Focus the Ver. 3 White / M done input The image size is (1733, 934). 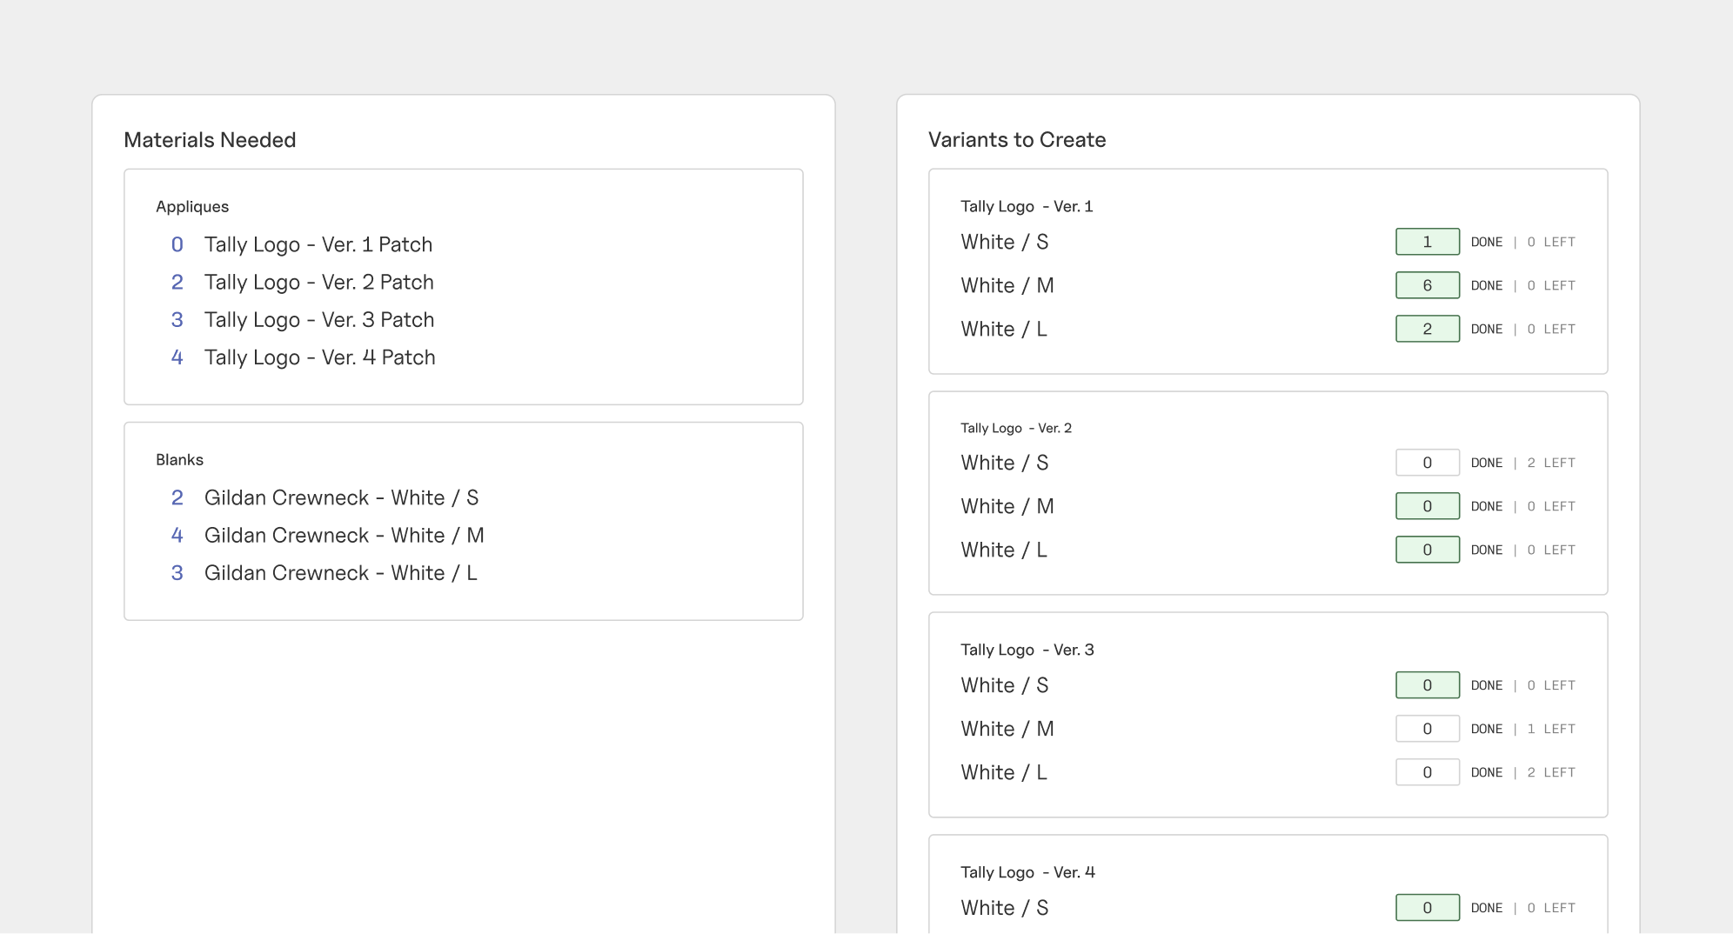[1427, 729]
